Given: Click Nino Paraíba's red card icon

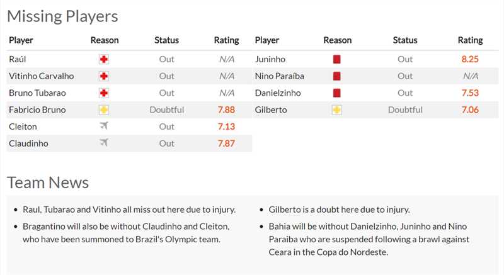Looking at the screenshot, I should (337, 76).
